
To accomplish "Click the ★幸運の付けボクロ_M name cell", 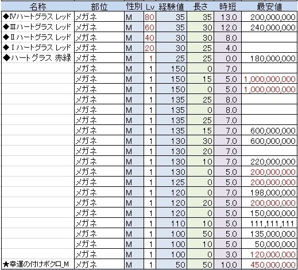I will pos(38,264).
